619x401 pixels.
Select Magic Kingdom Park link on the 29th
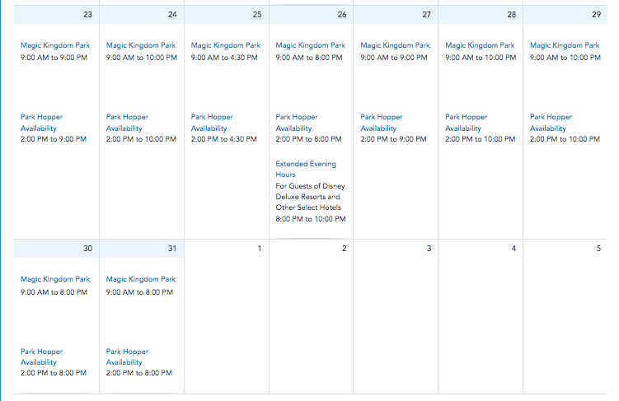pyautogui.click(x=565, y=45)
